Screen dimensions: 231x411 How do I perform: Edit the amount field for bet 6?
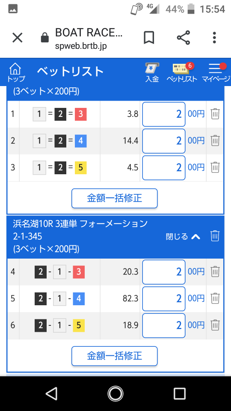click(x=164, y=325)
